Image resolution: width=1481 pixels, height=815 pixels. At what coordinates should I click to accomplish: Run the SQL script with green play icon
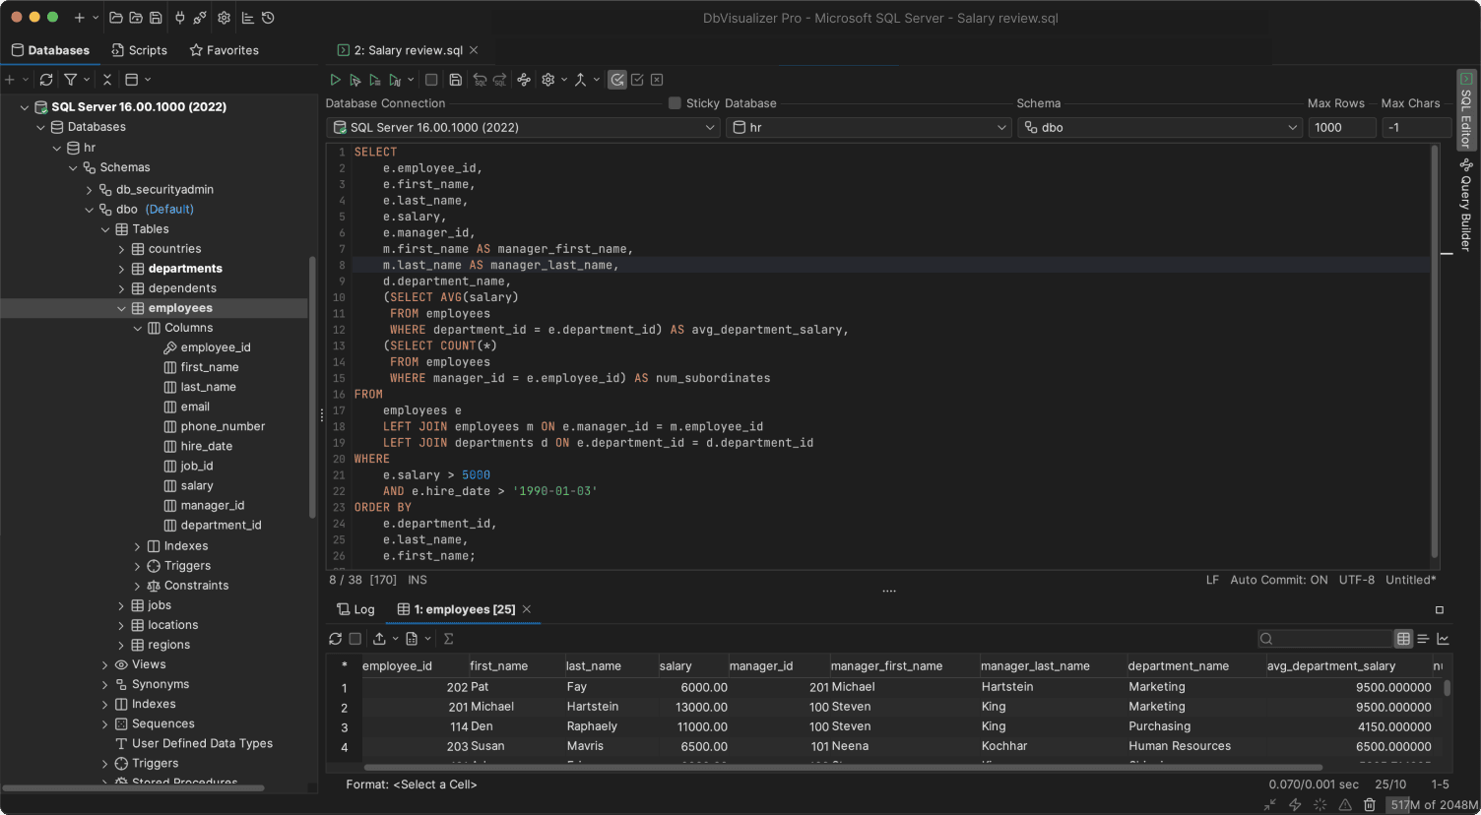click(335, 79)
